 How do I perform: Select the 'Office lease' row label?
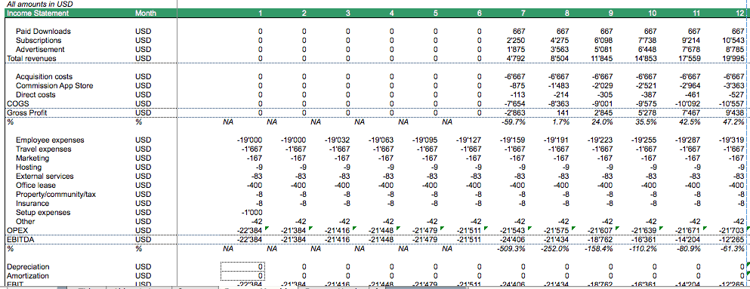(35, 185)
